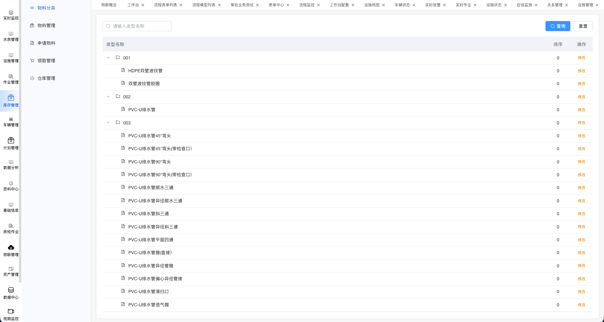Collapse the 001 category row
The width and height of the screenshot is (604, 322).
(108, 58)
